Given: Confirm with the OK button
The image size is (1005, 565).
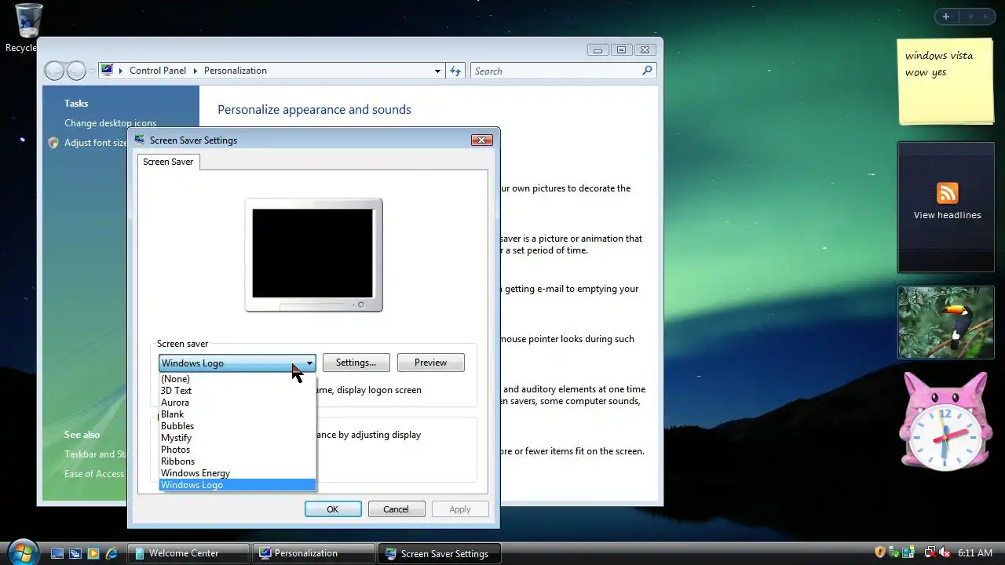Looking at the screenshot, I should pos(333,509).
